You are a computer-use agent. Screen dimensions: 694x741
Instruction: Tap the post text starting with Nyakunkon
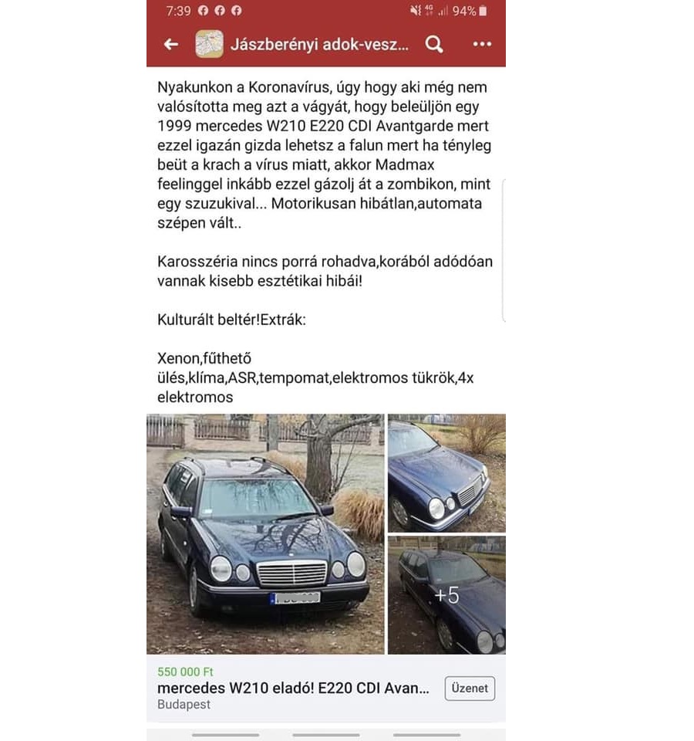click(325, 154)
